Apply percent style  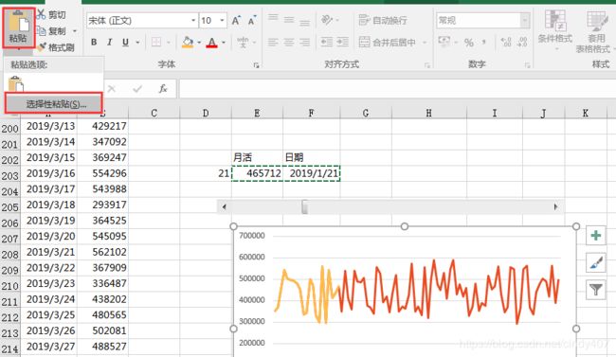(x=469, y=43)
